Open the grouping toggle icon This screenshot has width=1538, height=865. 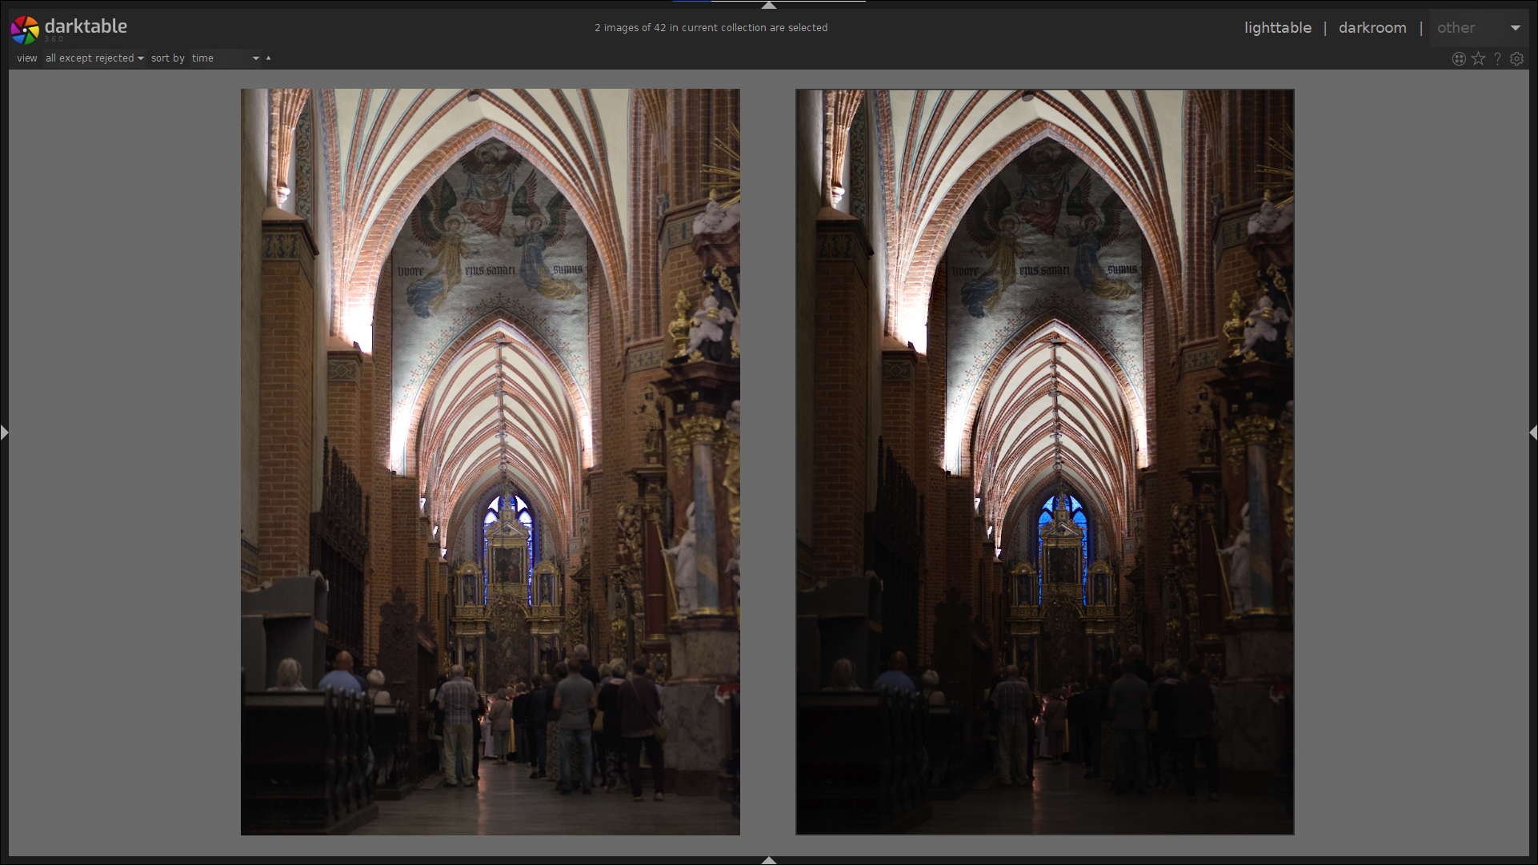1459,58
